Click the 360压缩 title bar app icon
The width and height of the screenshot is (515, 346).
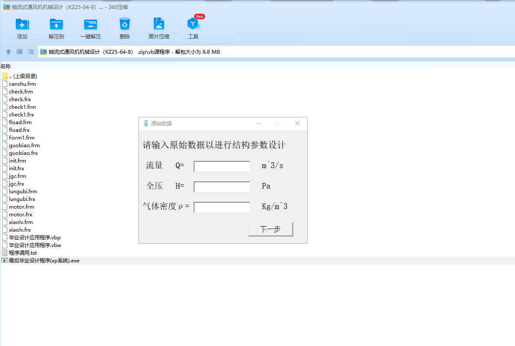tap(7, 7)
